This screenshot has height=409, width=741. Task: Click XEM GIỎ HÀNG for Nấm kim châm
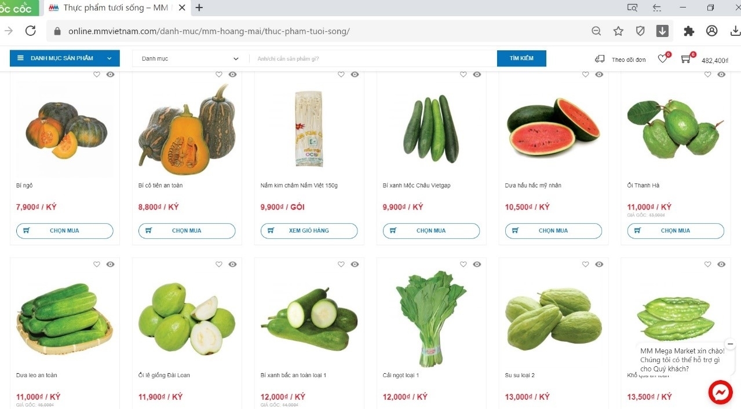pyautogui.click(x=309, y=231)
